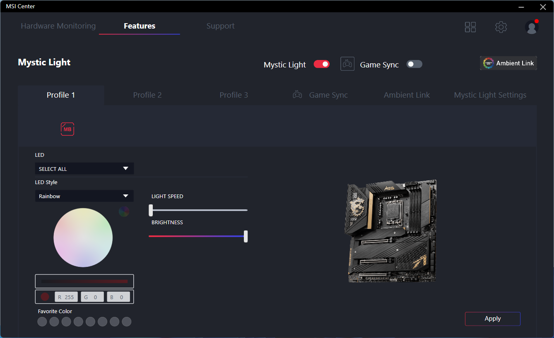Open the Game Sync tab
554x338 pixels.
coord(320,95)
